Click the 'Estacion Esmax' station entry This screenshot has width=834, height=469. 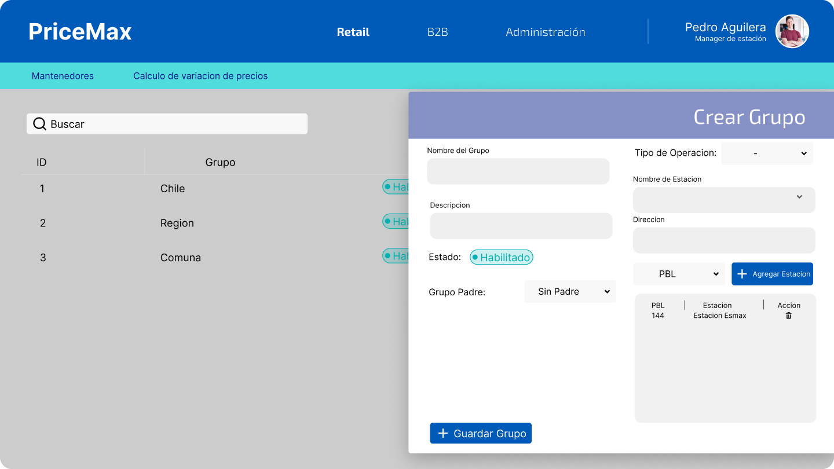[x=720, y=316]
